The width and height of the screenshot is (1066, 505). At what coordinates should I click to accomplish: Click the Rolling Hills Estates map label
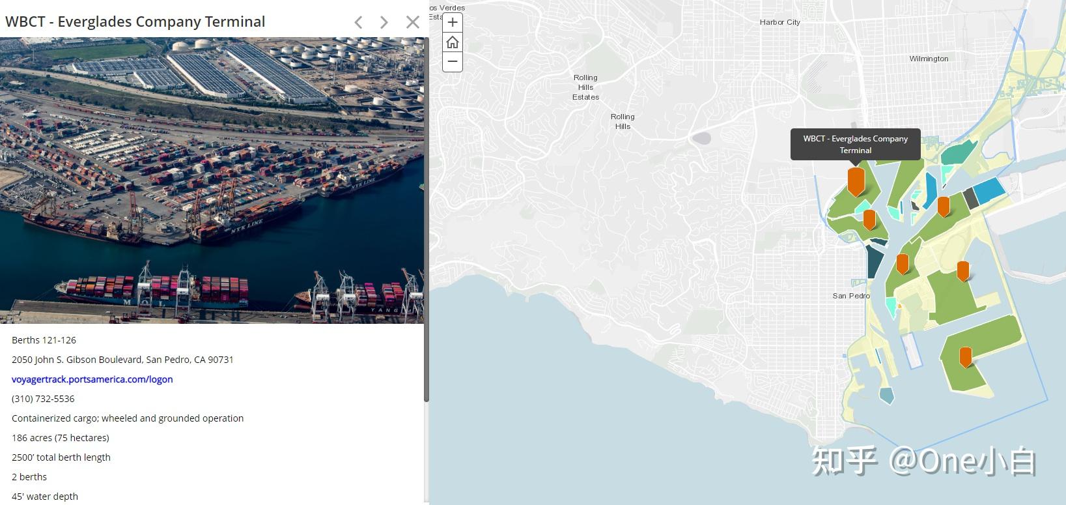click(x=585, y=87)
